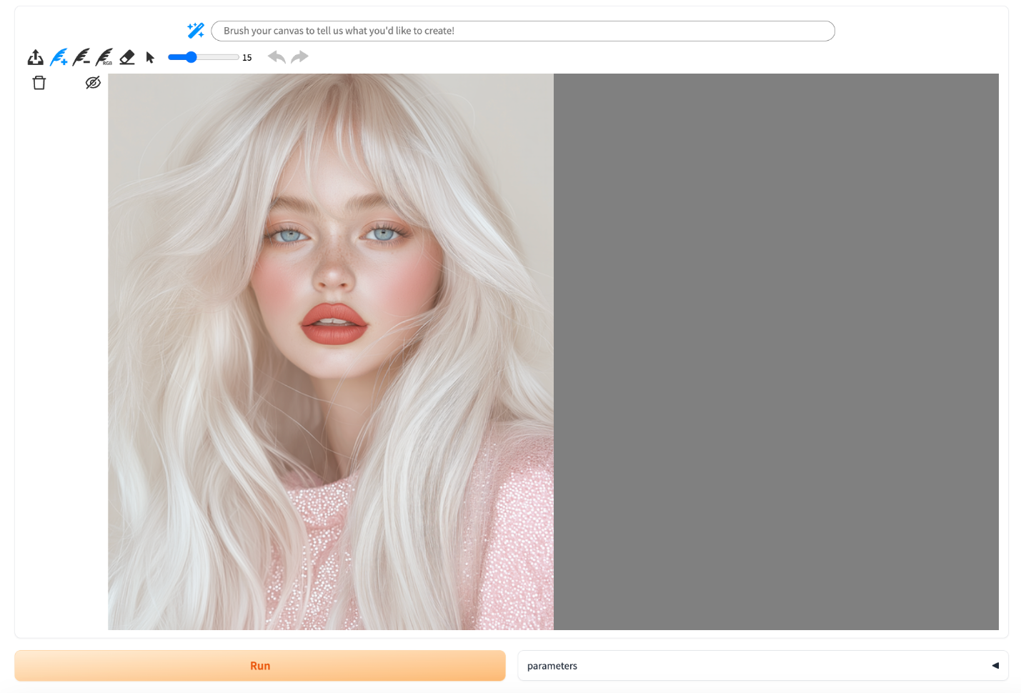Click the gray output canvas area
1021x693 pixels.
(776, 352)
